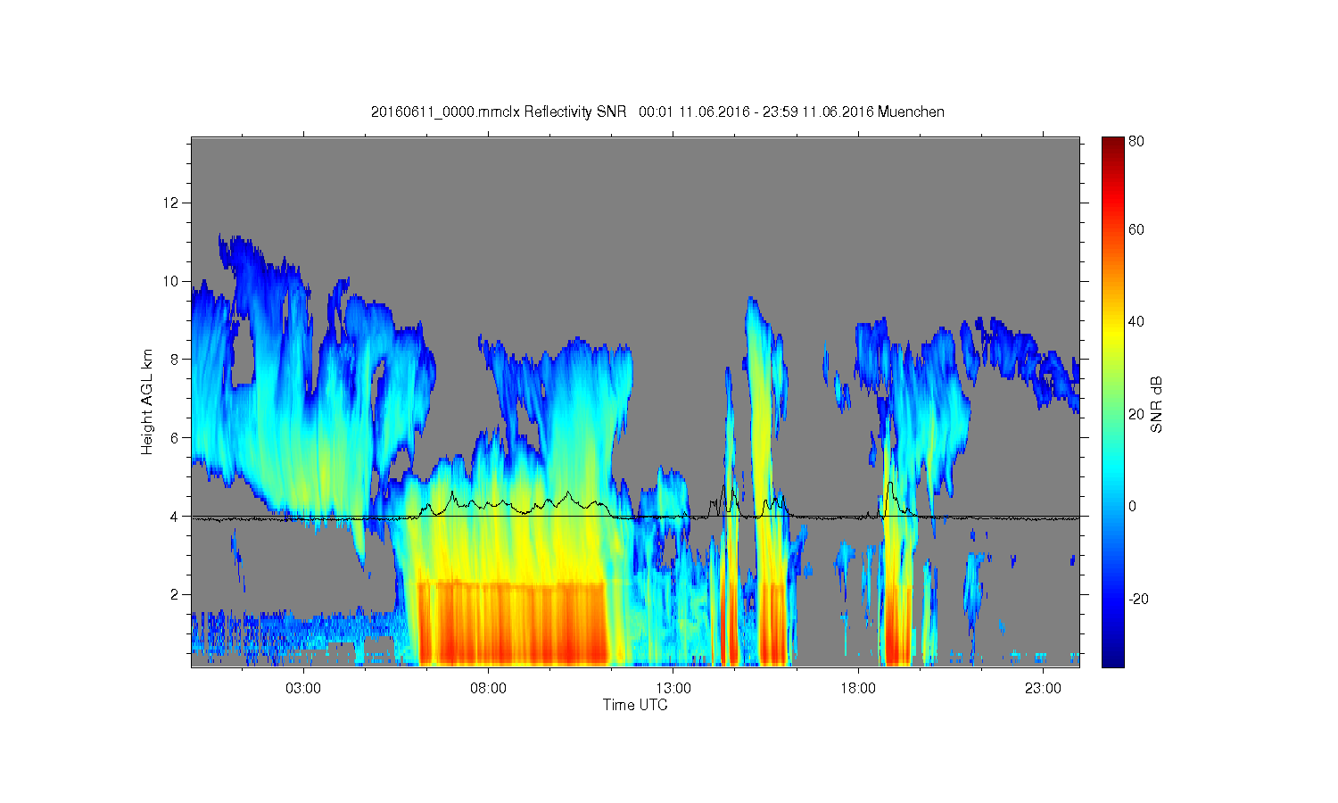Click the file name 20160611_0000.mmclx in the title
The width and height of the screenshot is (1338, 803).
click(445, 112)
